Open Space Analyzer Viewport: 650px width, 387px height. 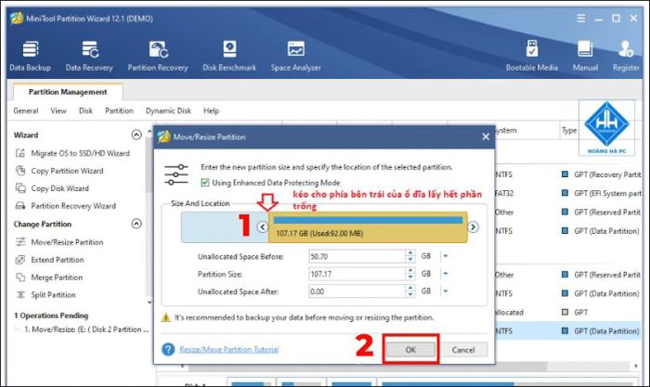point(295,56)
